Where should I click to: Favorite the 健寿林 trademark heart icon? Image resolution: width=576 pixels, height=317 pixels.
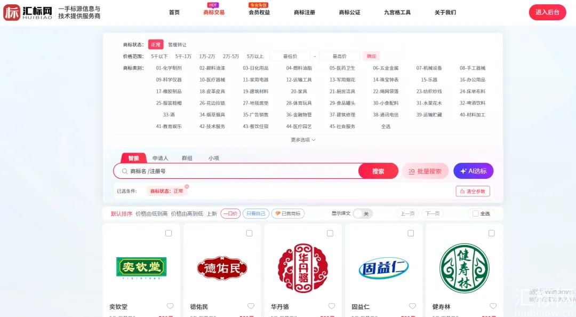coord(493,306)
